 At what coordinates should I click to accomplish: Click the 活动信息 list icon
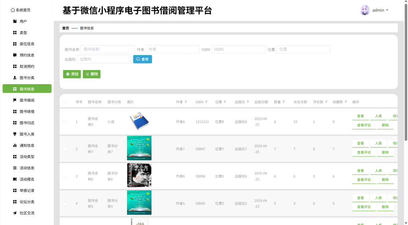click(15, 168)
